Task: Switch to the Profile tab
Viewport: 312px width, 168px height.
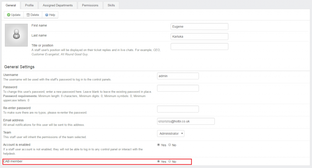Action: click(29, 5)
